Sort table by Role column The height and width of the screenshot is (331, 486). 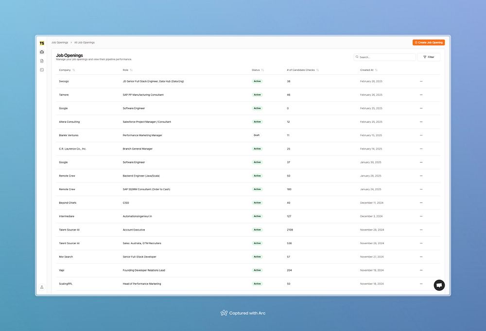click(x=128, y=70)
